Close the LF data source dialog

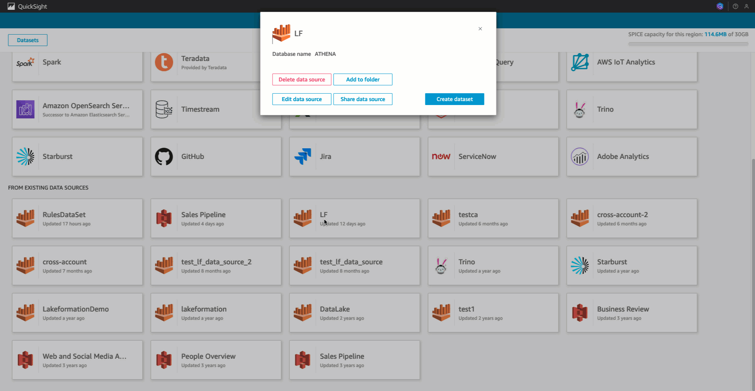tap(480, 29)
